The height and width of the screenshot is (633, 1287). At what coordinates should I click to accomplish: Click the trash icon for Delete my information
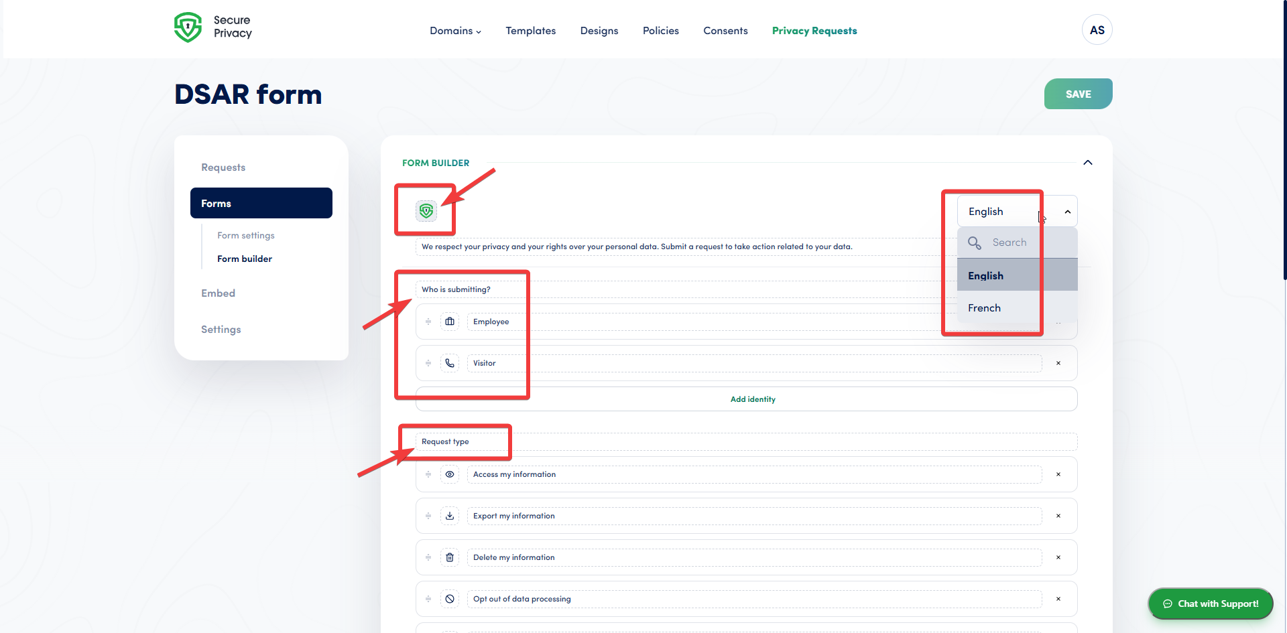click(x=450, y=557)
